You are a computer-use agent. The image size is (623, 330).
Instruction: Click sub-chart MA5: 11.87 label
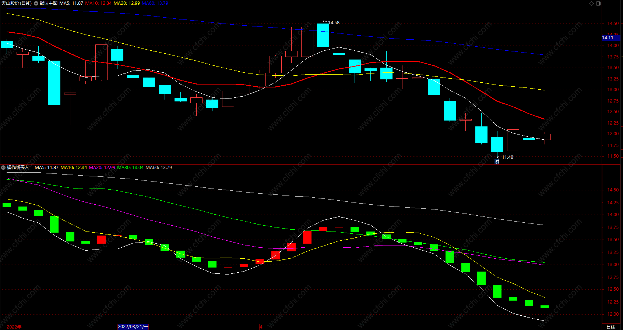point(46,168)
